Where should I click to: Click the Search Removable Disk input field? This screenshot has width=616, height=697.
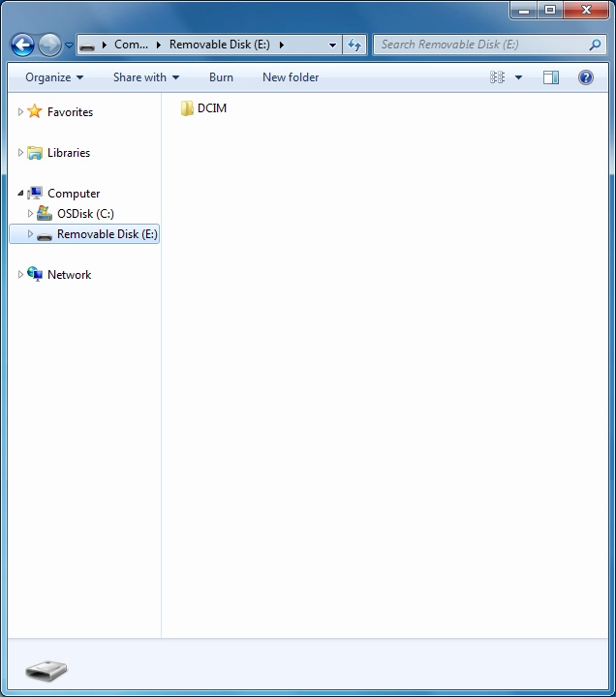(479, 45)
